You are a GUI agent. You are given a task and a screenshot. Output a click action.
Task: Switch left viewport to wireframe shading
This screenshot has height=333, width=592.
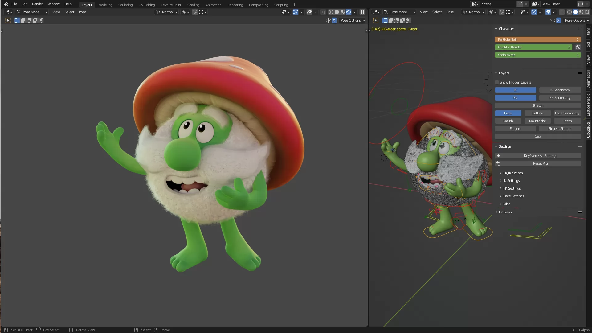click(x=331, y=12)
